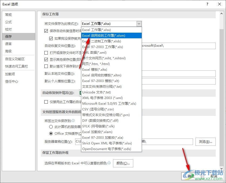
Task: Confirm with the 确定 button
Action: pos(191,176)
